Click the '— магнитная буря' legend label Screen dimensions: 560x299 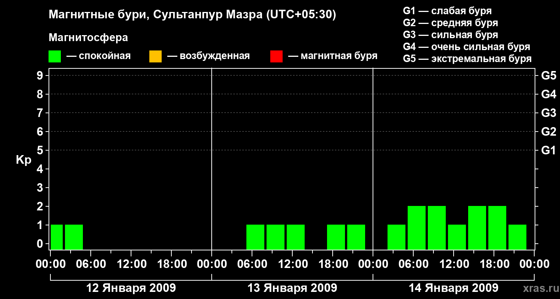(333, 56)
